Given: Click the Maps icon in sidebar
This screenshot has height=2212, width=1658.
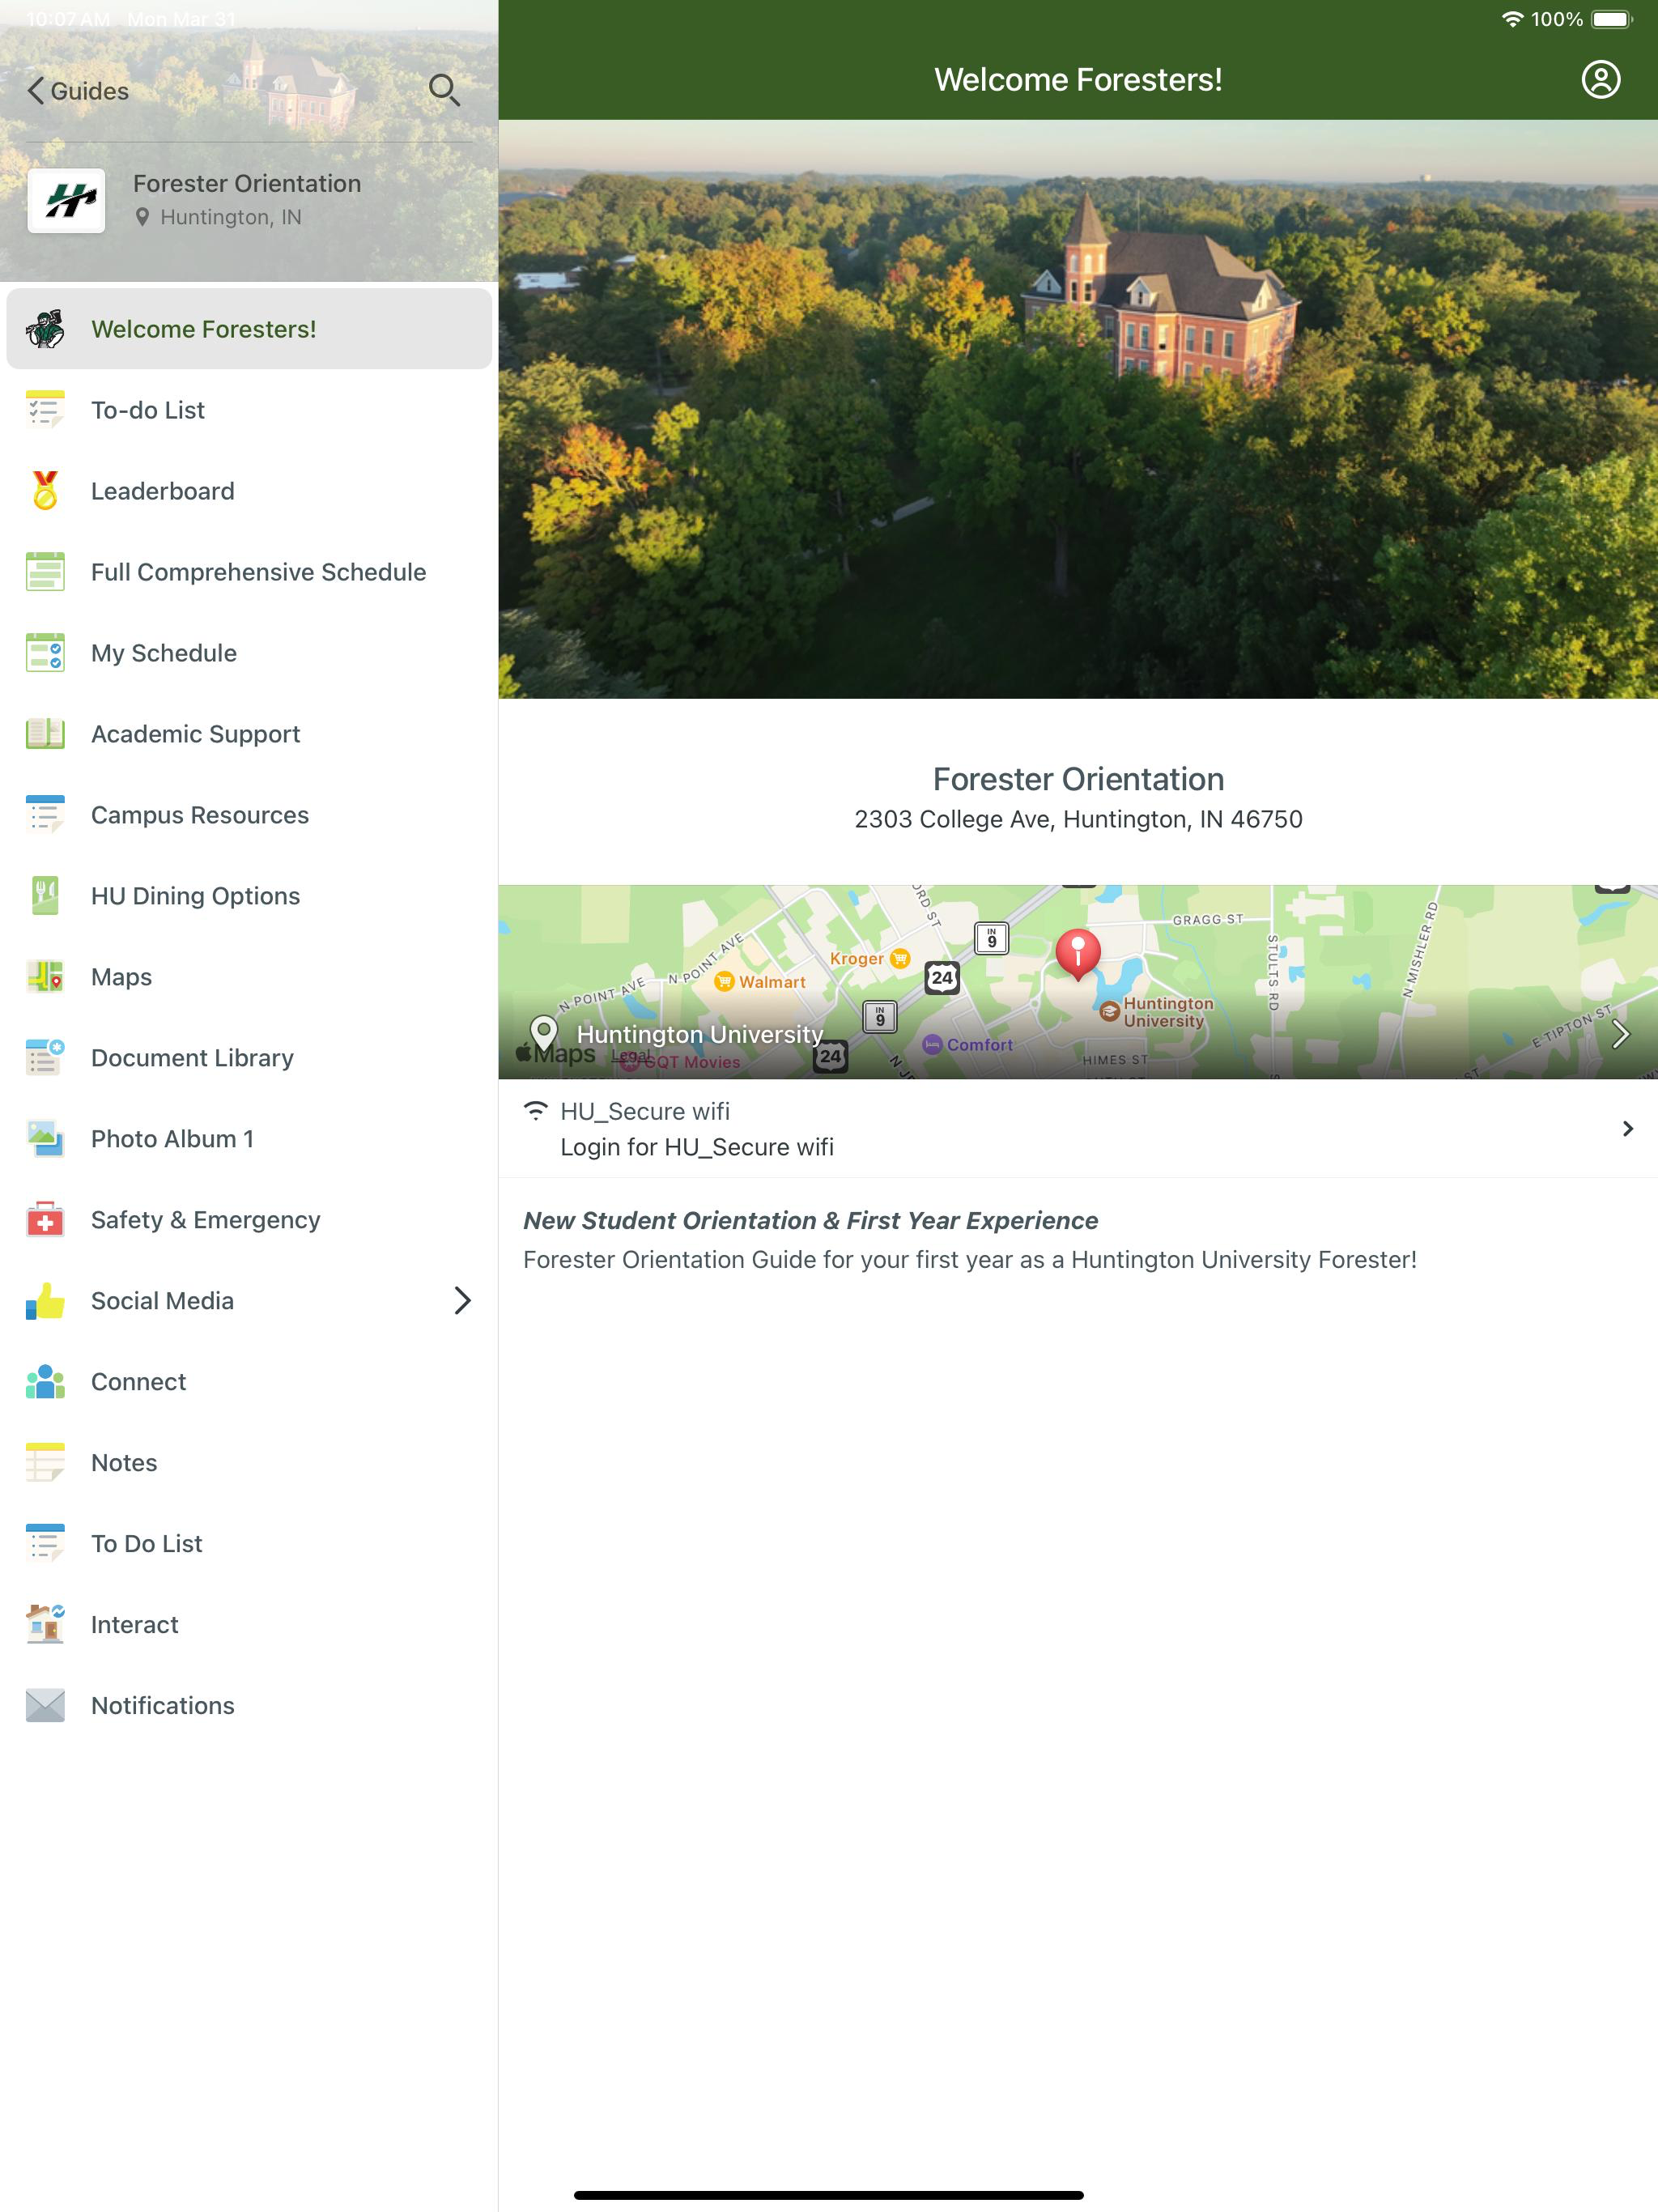Looking at the screenshot, I should coord(45,977).
